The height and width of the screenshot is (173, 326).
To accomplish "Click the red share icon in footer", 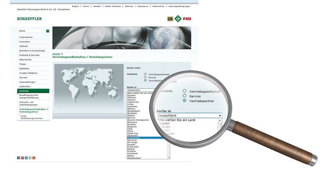I will coord(34,158).
